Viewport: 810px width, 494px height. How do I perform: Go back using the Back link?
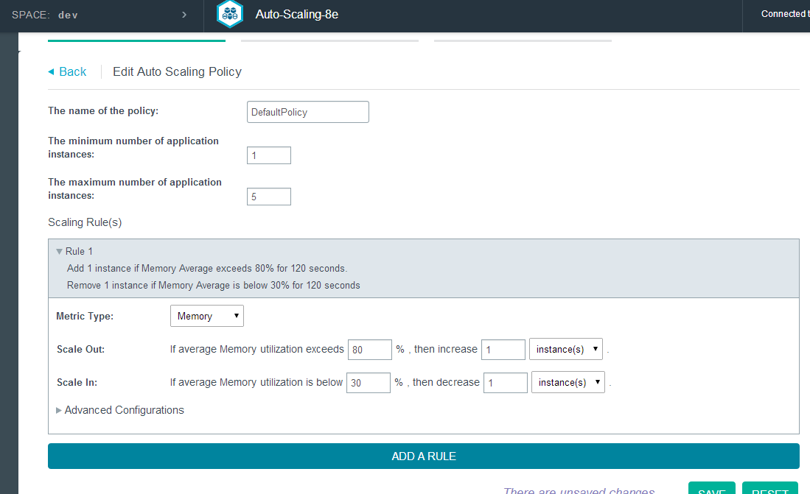click(x=67, y=71)
